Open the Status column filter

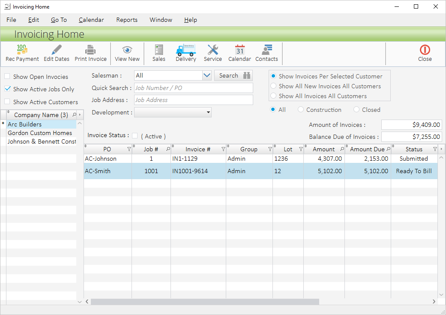pyautogui.click(x=435, y=149)
